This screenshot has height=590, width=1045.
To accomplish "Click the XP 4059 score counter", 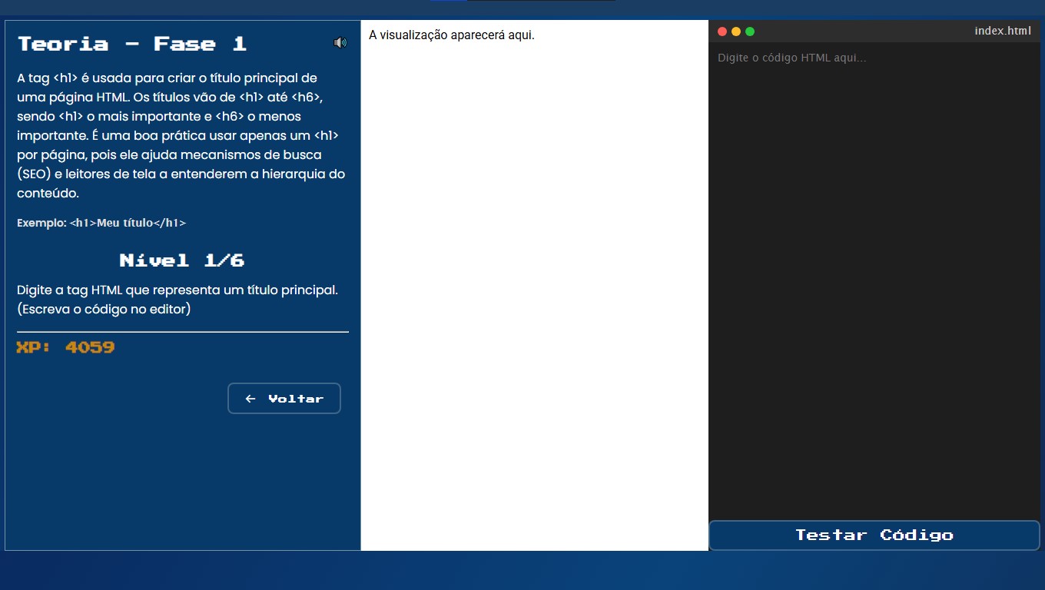I will point(66,347).
